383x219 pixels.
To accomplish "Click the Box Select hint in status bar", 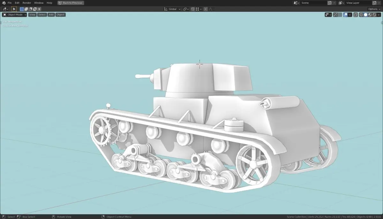I will (x=29, y=217).
